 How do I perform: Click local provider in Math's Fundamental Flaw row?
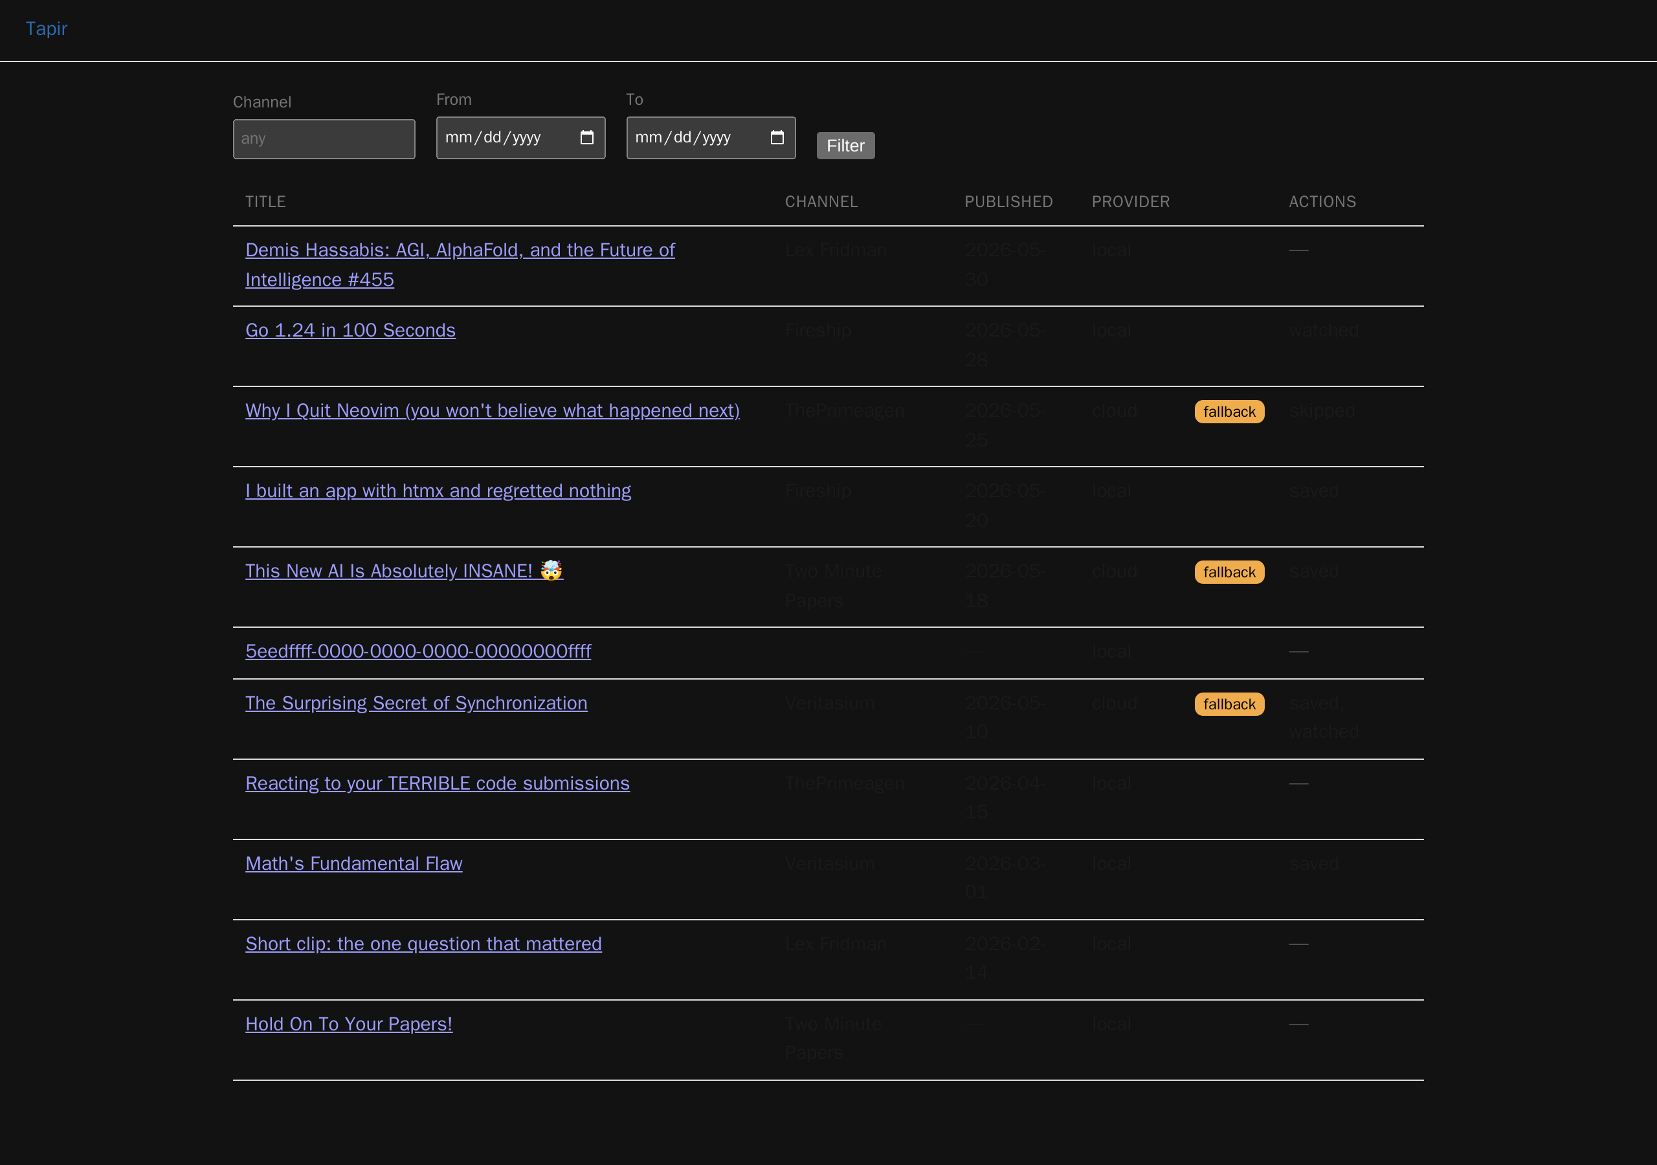pyautogui.click(x=1111, y=863)
